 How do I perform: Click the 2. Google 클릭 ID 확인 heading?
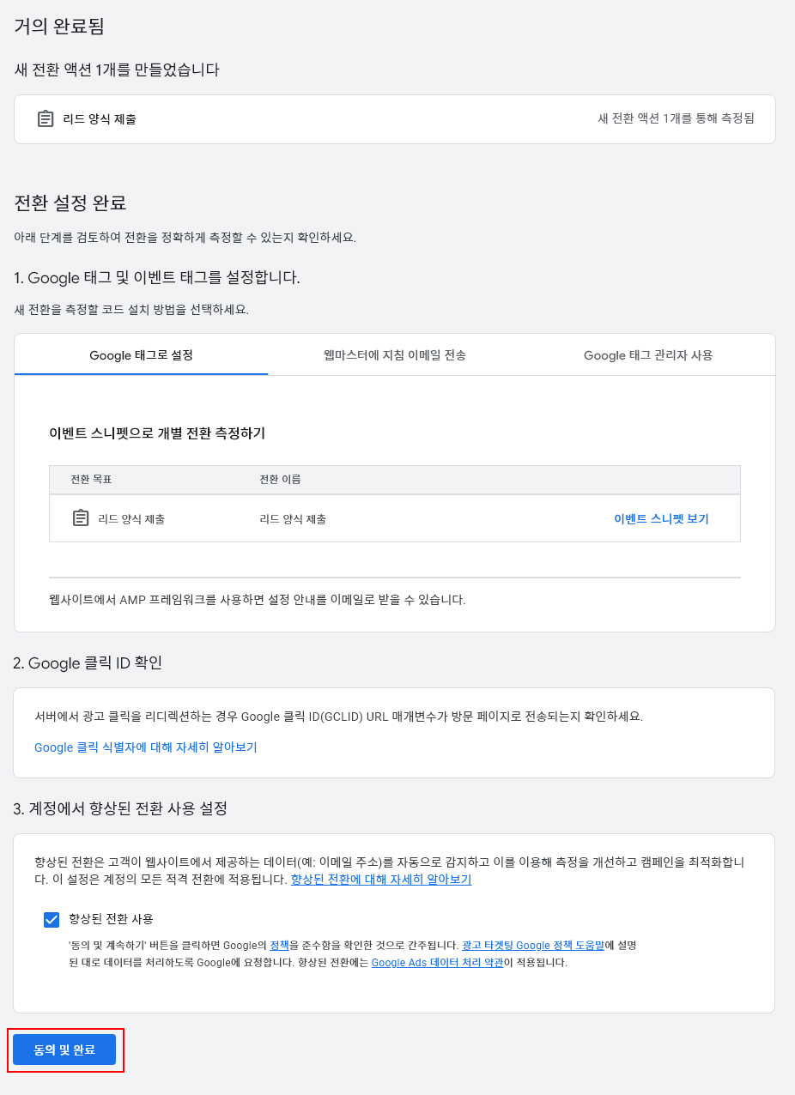88,662
